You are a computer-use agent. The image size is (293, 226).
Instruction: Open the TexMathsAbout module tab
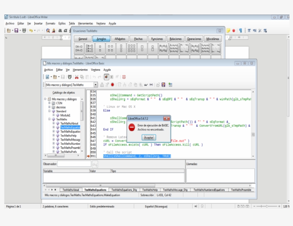pos(71,190)
